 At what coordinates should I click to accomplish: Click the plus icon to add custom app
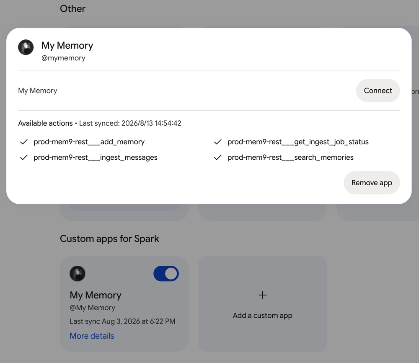[262, 295]
